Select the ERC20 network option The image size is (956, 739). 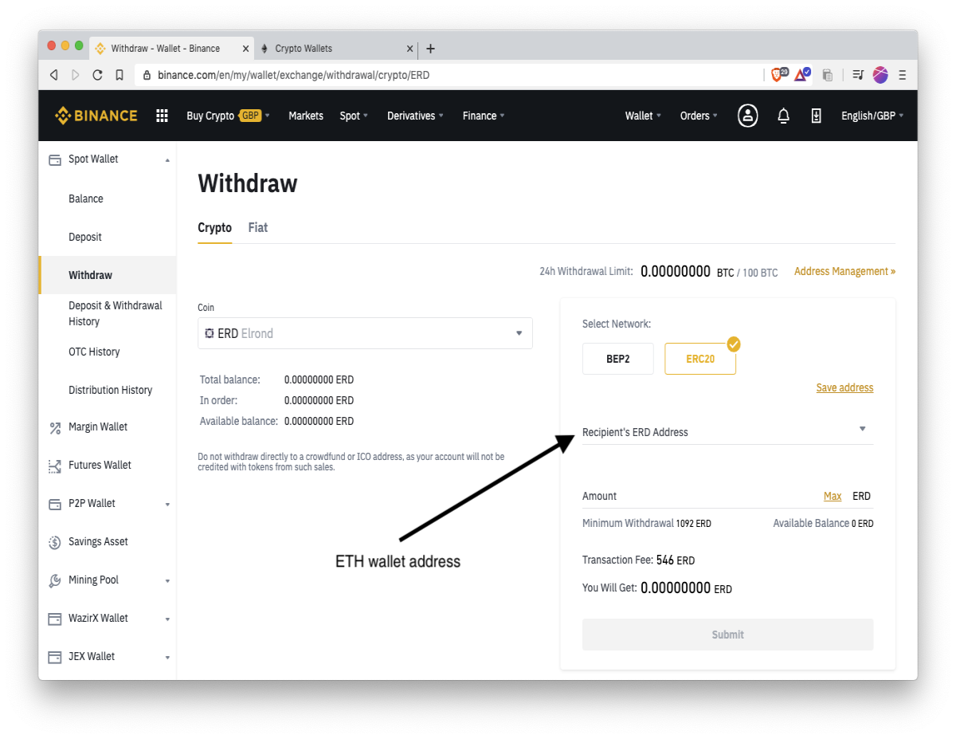(x=700, y=359)
